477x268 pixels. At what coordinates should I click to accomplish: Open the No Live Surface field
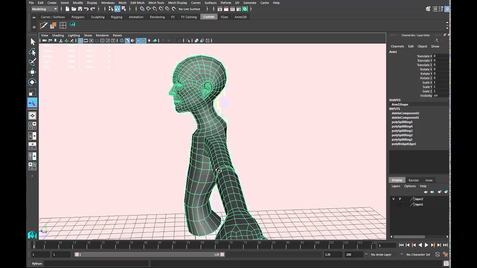click(x=191, y=9)
